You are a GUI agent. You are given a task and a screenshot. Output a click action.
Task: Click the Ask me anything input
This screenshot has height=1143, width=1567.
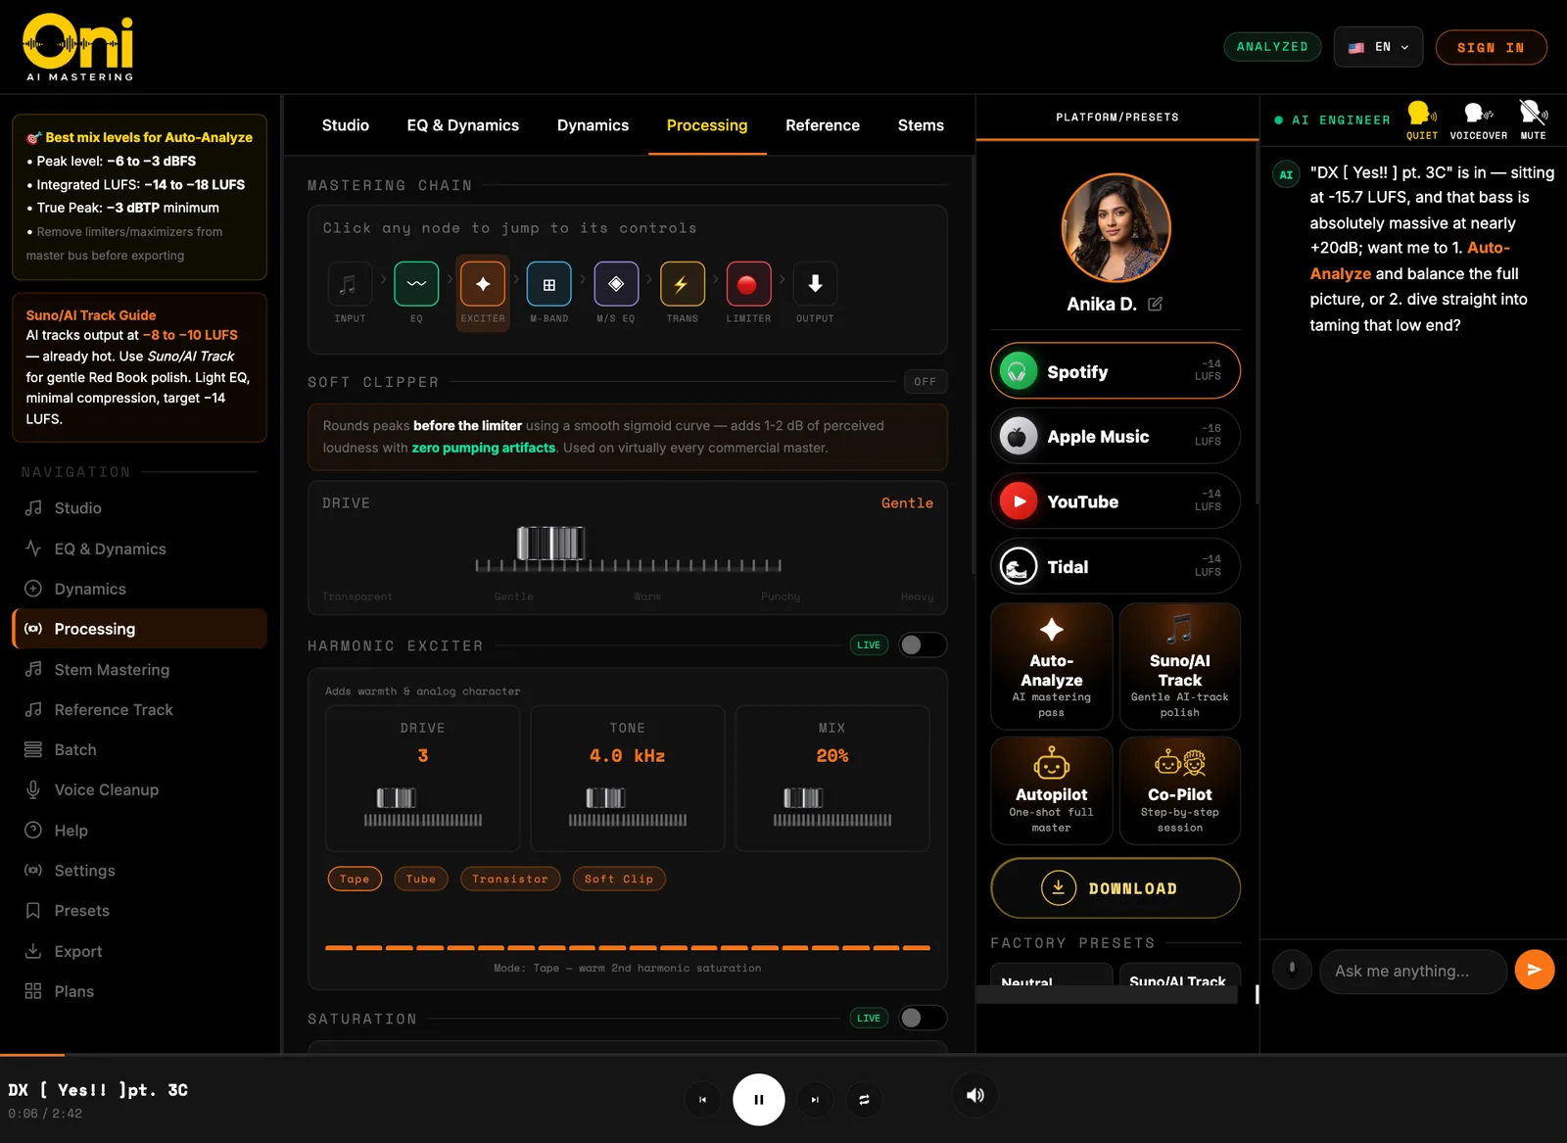[x=1413, y=971]
